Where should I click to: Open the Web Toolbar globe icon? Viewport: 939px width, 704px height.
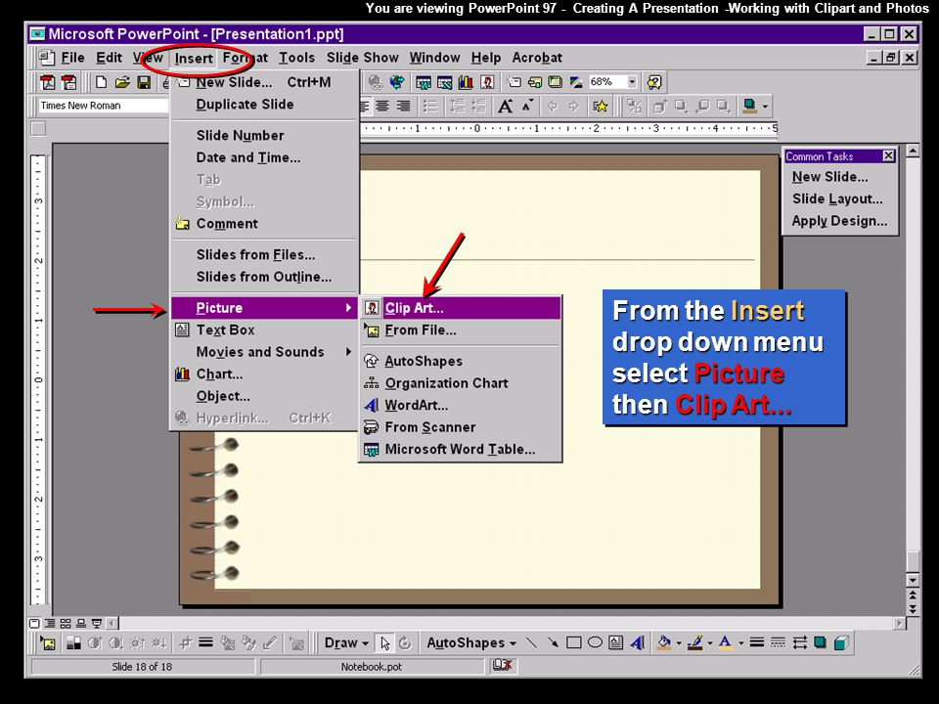tap(396, 82)
